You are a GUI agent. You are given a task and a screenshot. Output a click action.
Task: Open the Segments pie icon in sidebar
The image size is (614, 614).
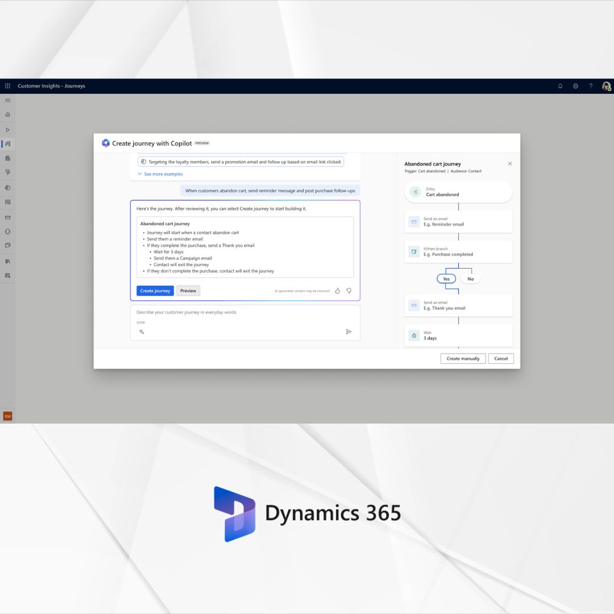(7, 188)
